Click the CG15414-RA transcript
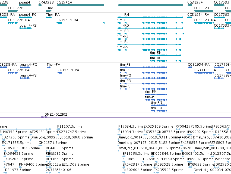 (x=80, y=23)
